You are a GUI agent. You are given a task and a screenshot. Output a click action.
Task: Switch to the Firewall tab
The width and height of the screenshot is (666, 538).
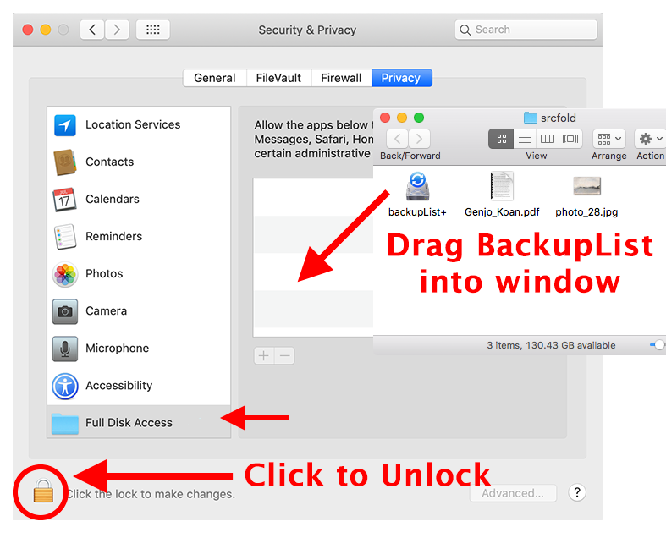coord(342,78)
